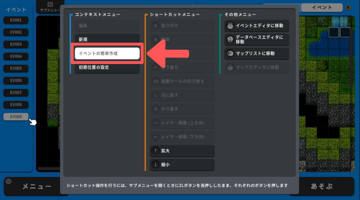Click the map's horizontal scrollbar
This screenshot has height=200, width=360.
[49, 169]
